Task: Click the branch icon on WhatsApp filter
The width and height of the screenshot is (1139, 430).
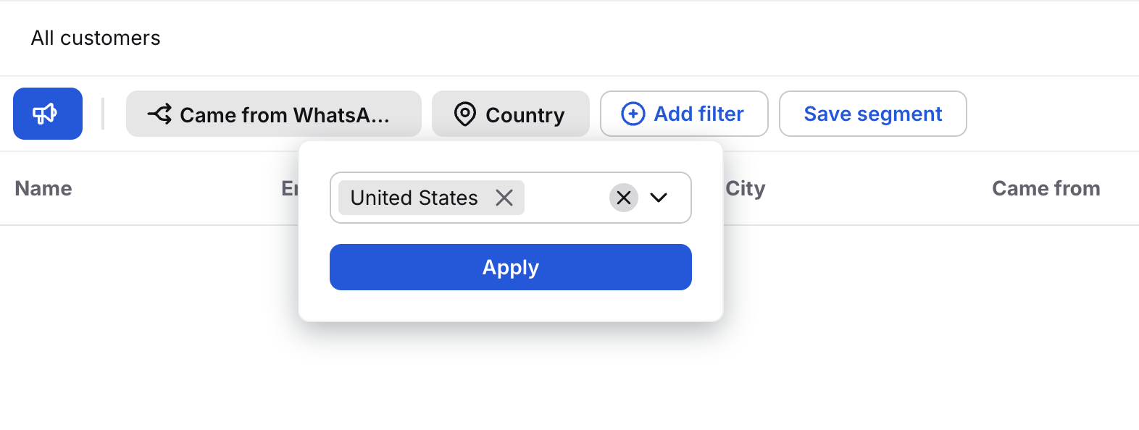Action: [159, 114]
